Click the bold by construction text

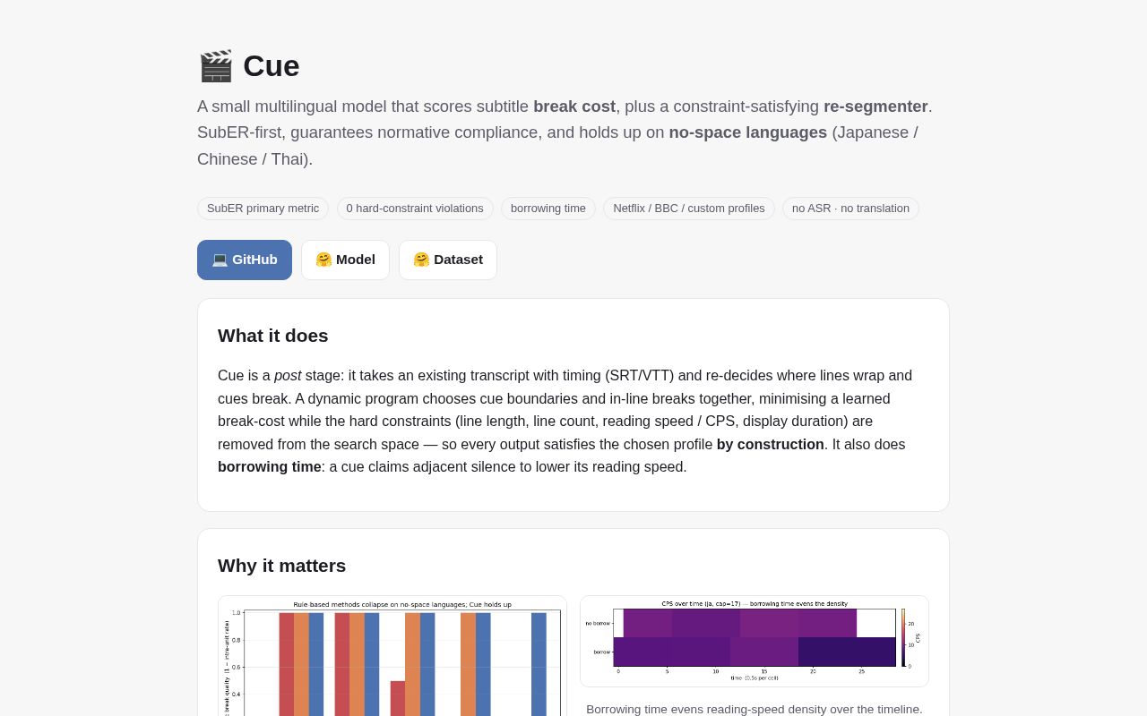(771, 444)
